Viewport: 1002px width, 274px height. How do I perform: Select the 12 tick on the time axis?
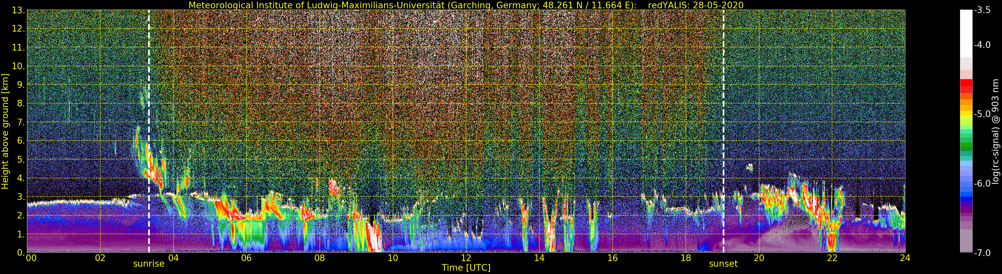tap(466, 258)
